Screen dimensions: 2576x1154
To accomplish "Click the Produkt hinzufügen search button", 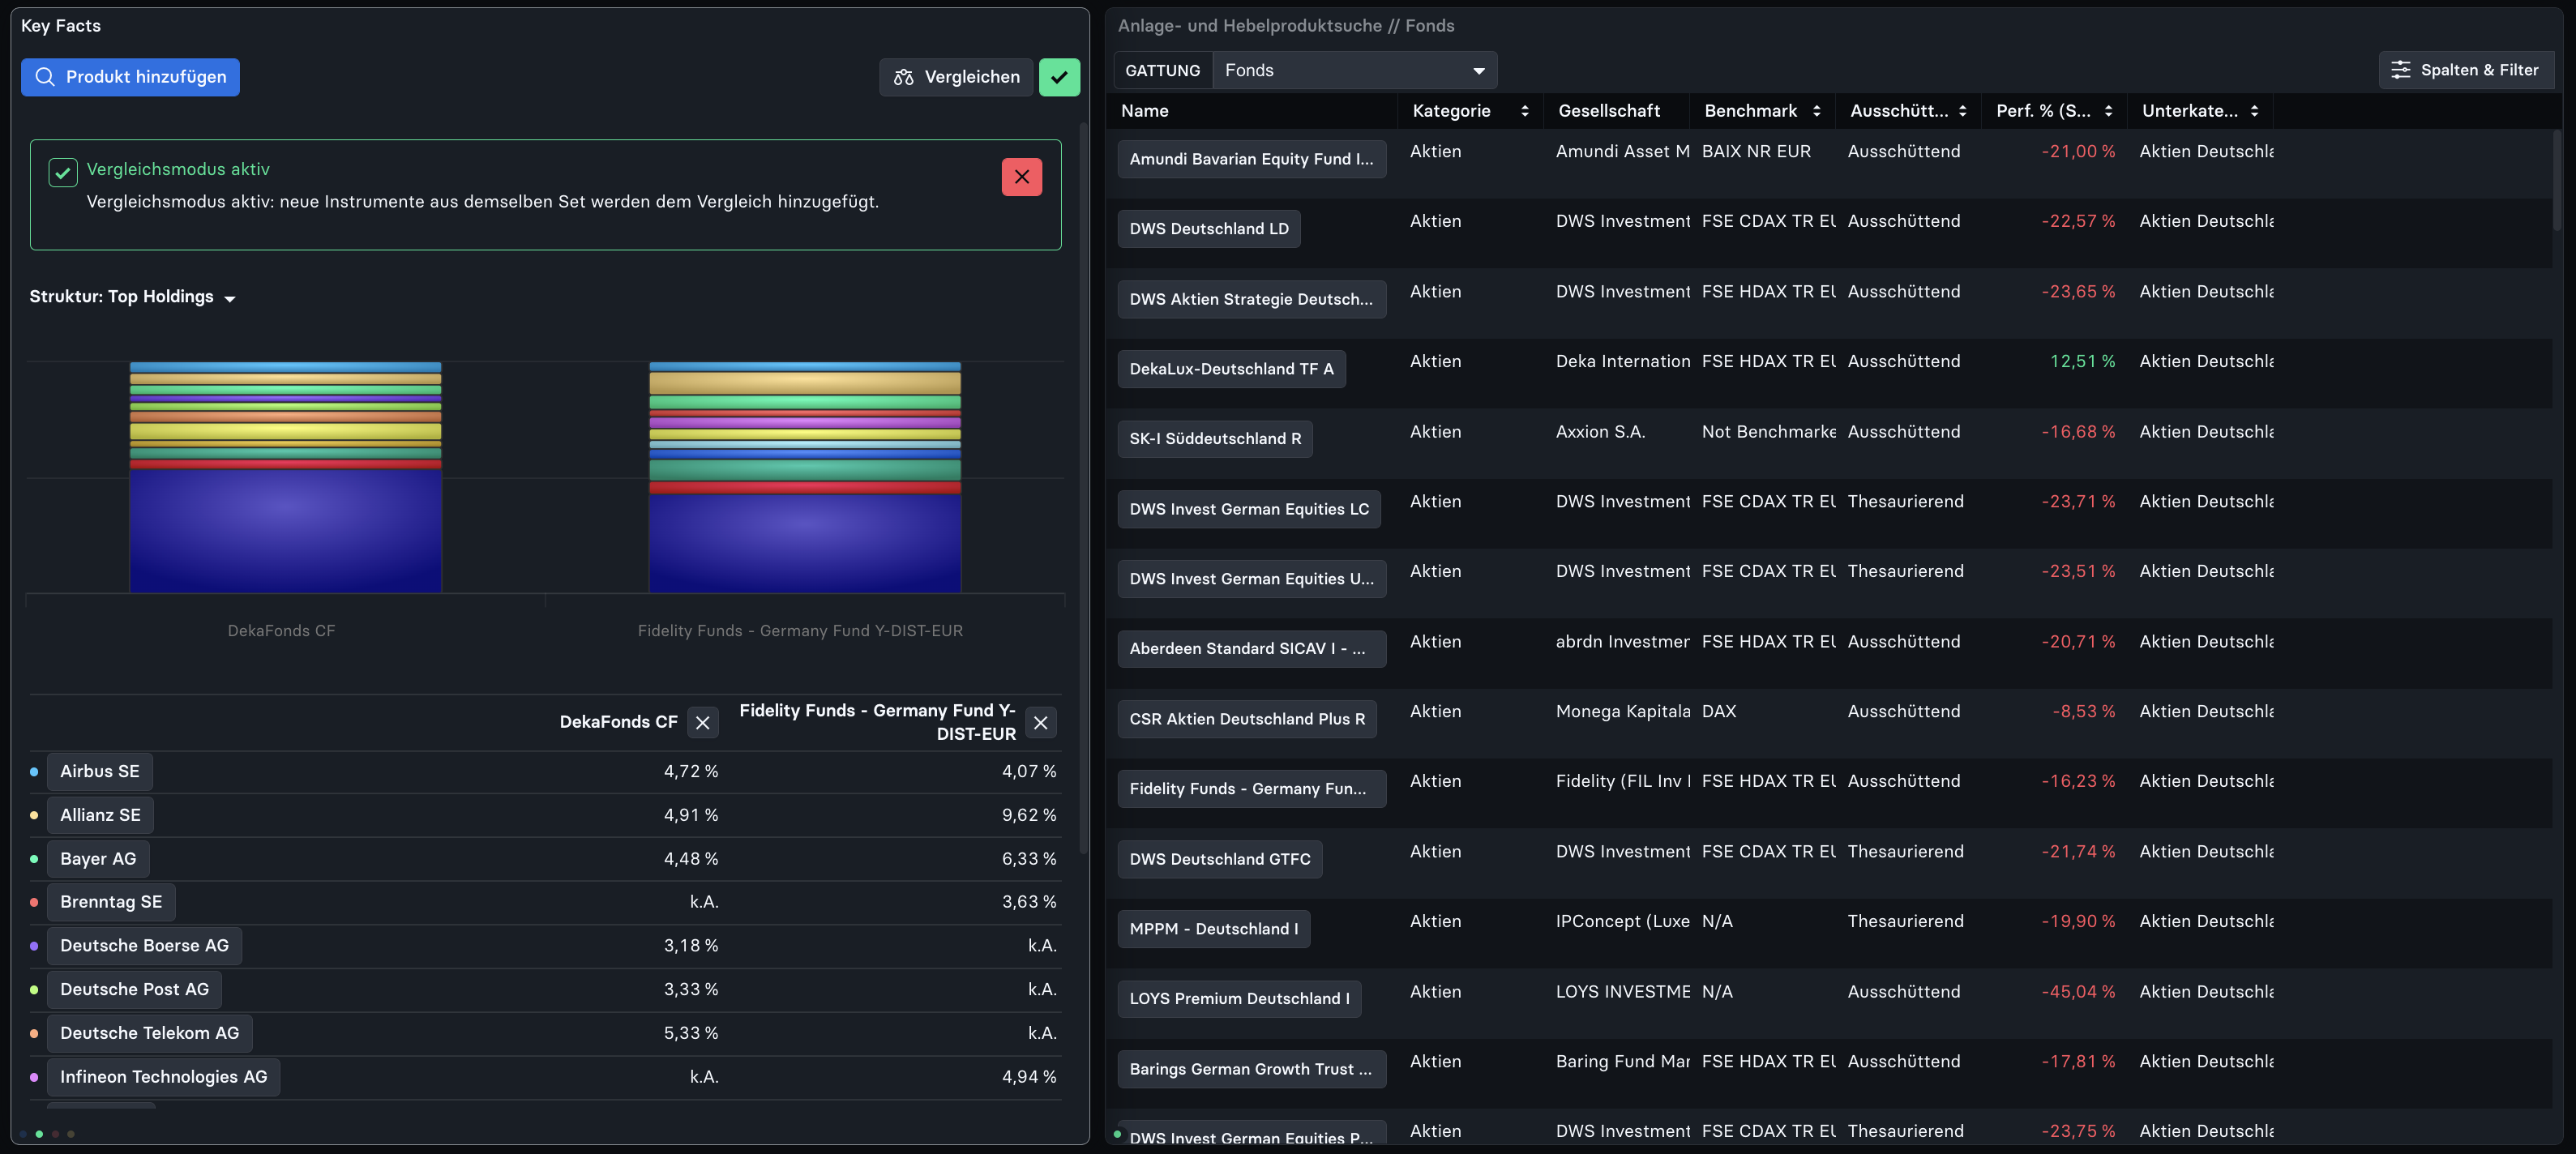I will 130,77.
